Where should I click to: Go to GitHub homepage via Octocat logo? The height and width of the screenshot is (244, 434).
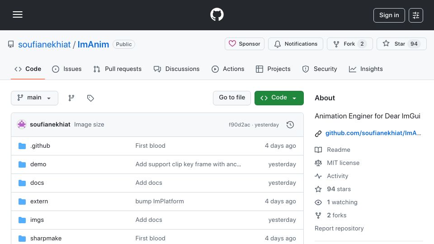(217, 14)
